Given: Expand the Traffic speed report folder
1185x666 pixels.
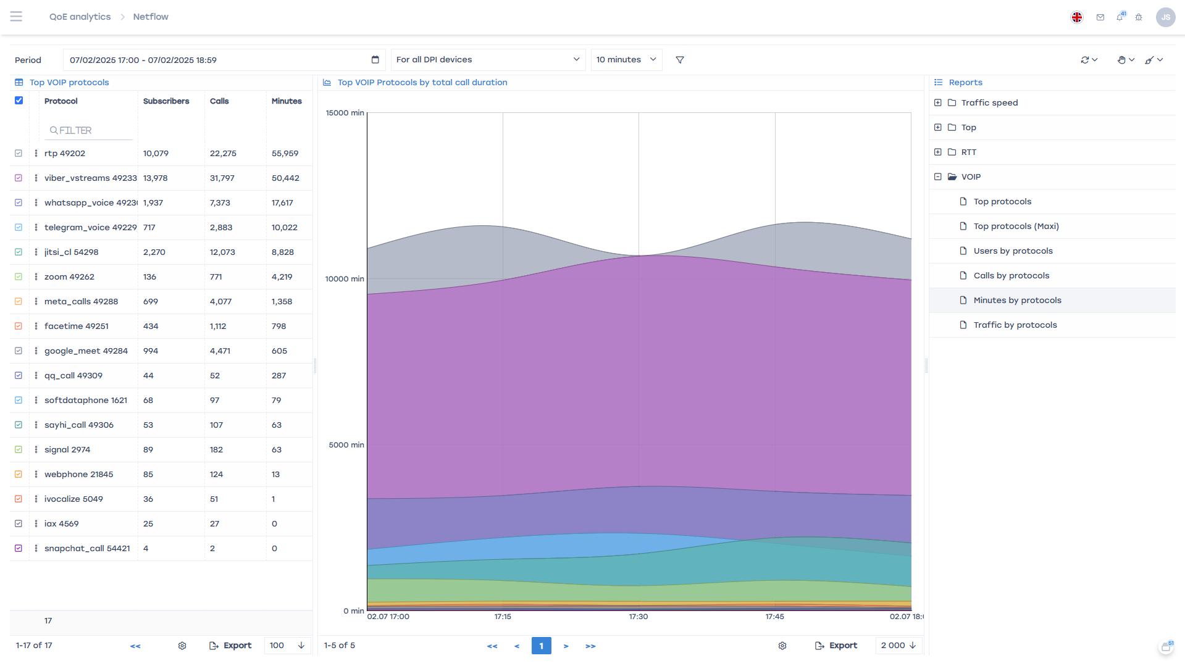Looking at the screenshot, I should (x=938, y=102).
